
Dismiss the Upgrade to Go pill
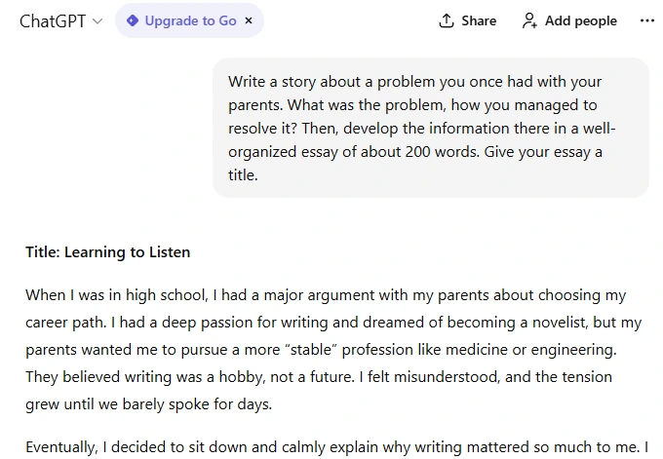coord(249,20)
